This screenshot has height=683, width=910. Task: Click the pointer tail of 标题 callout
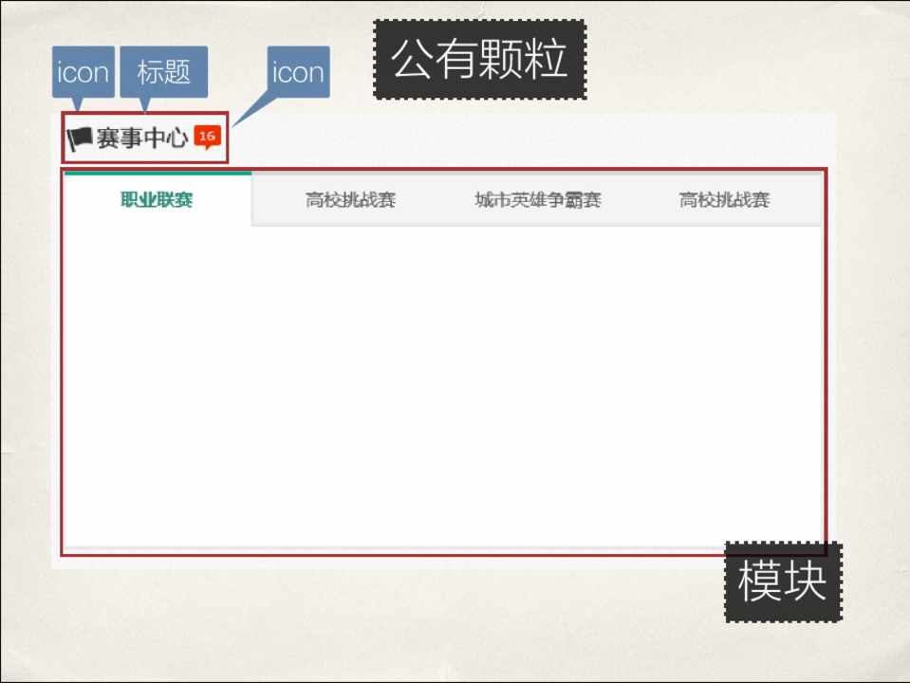point(145,103)
